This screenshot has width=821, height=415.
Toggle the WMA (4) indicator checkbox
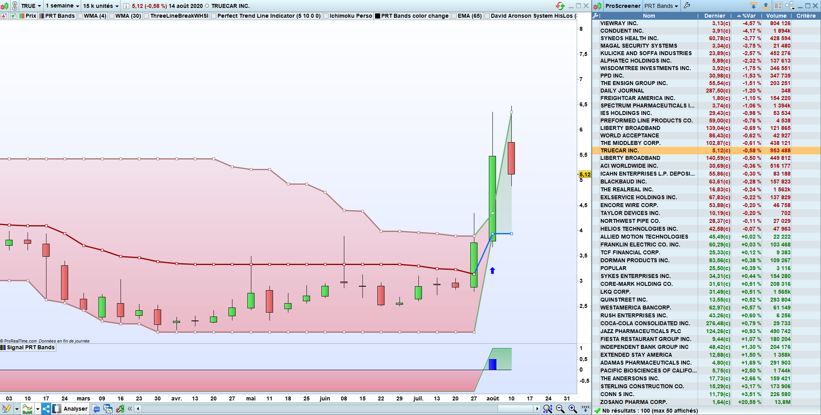(80, 16)
